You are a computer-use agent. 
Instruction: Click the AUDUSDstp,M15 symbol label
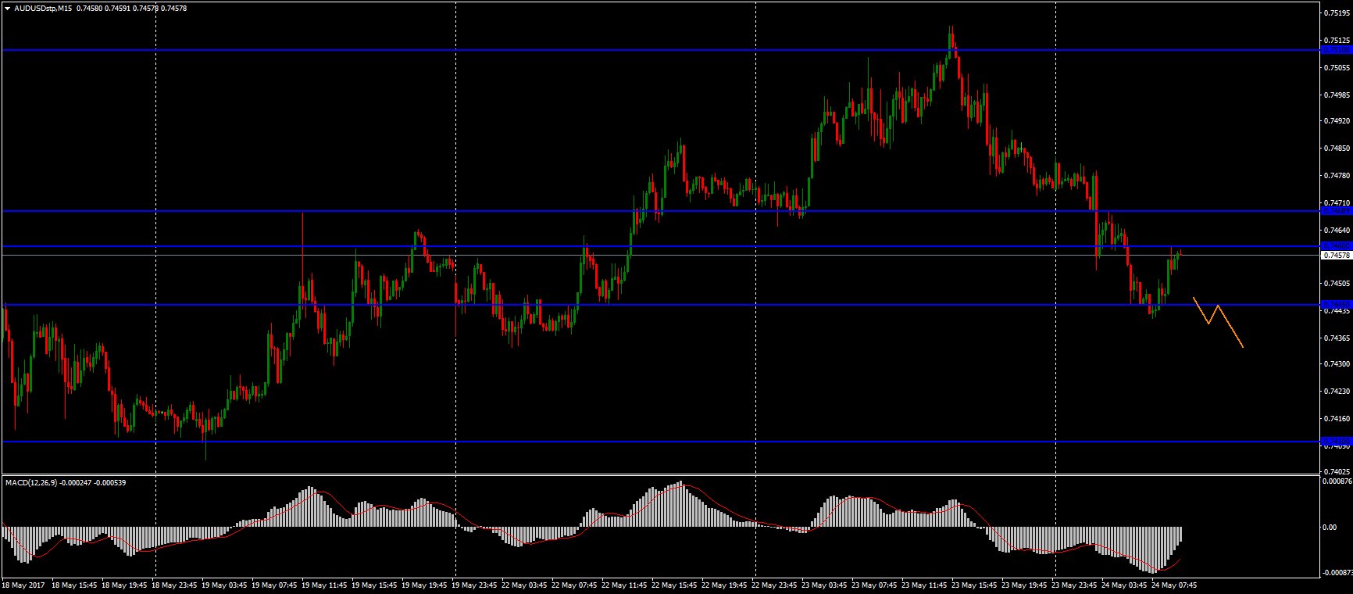pos(44,8)
